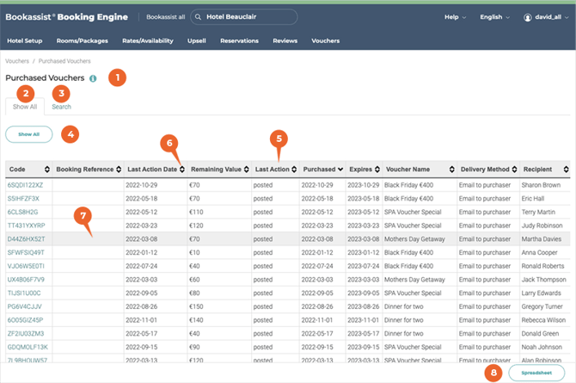This screenshot has height=383, width=576.
Task: Export vouchers with Spreadsheet button
Action: pyautogui.click(x=537, y=373)
